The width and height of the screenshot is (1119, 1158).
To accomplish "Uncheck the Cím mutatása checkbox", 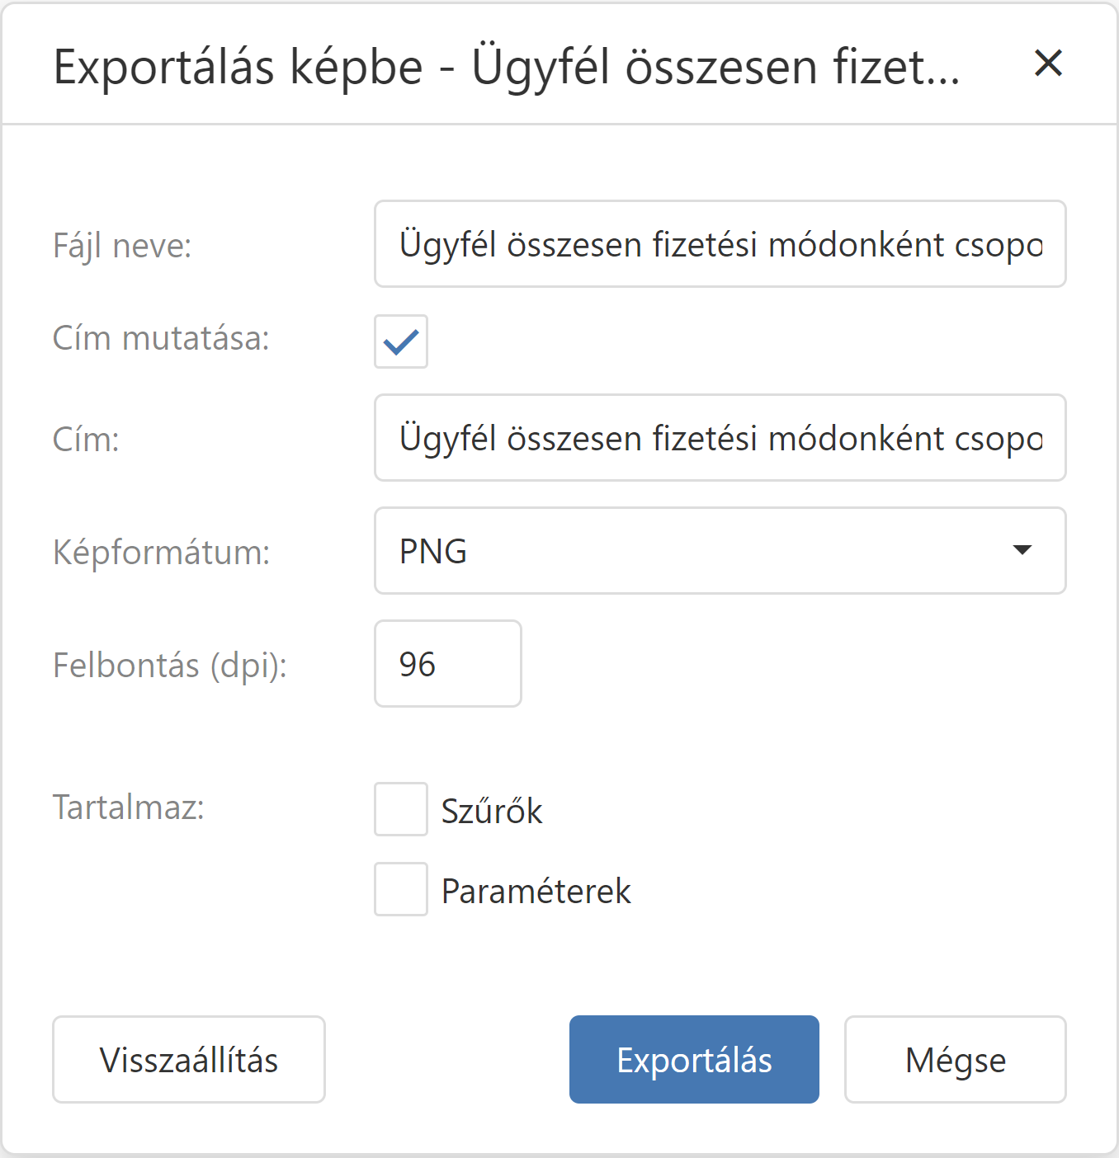I will pyautogui.click(x=401, y=341).
